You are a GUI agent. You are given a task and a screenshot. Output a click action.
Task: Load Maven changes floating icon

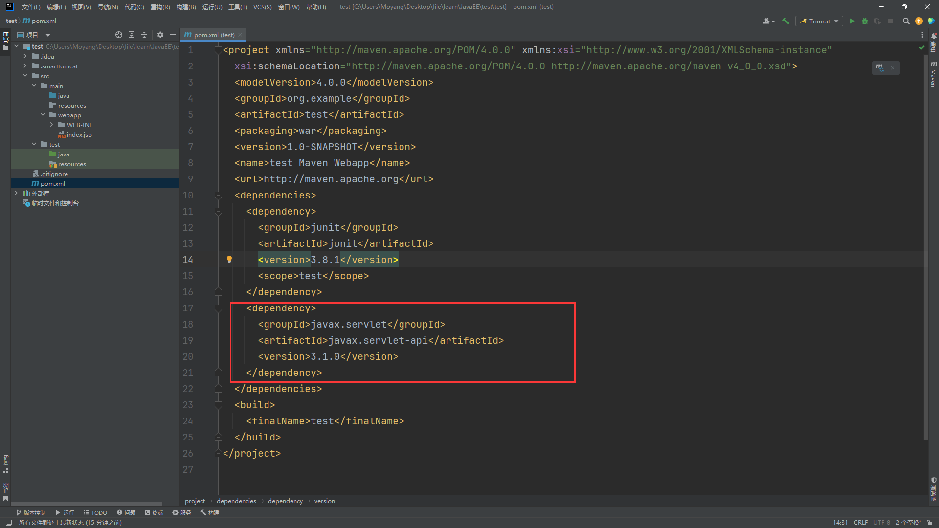[880, 68]
